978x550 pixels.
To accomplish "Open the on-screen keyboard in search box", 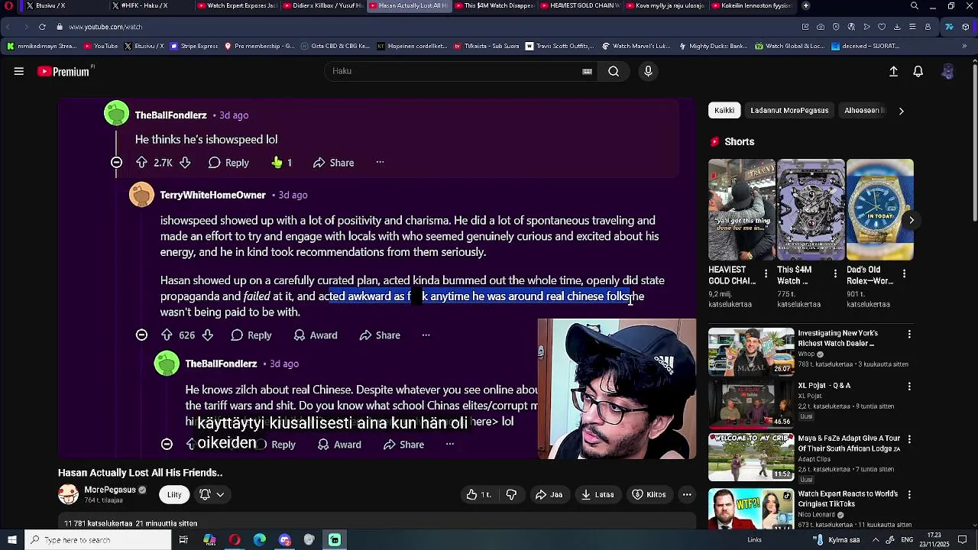I will [587, 71].
